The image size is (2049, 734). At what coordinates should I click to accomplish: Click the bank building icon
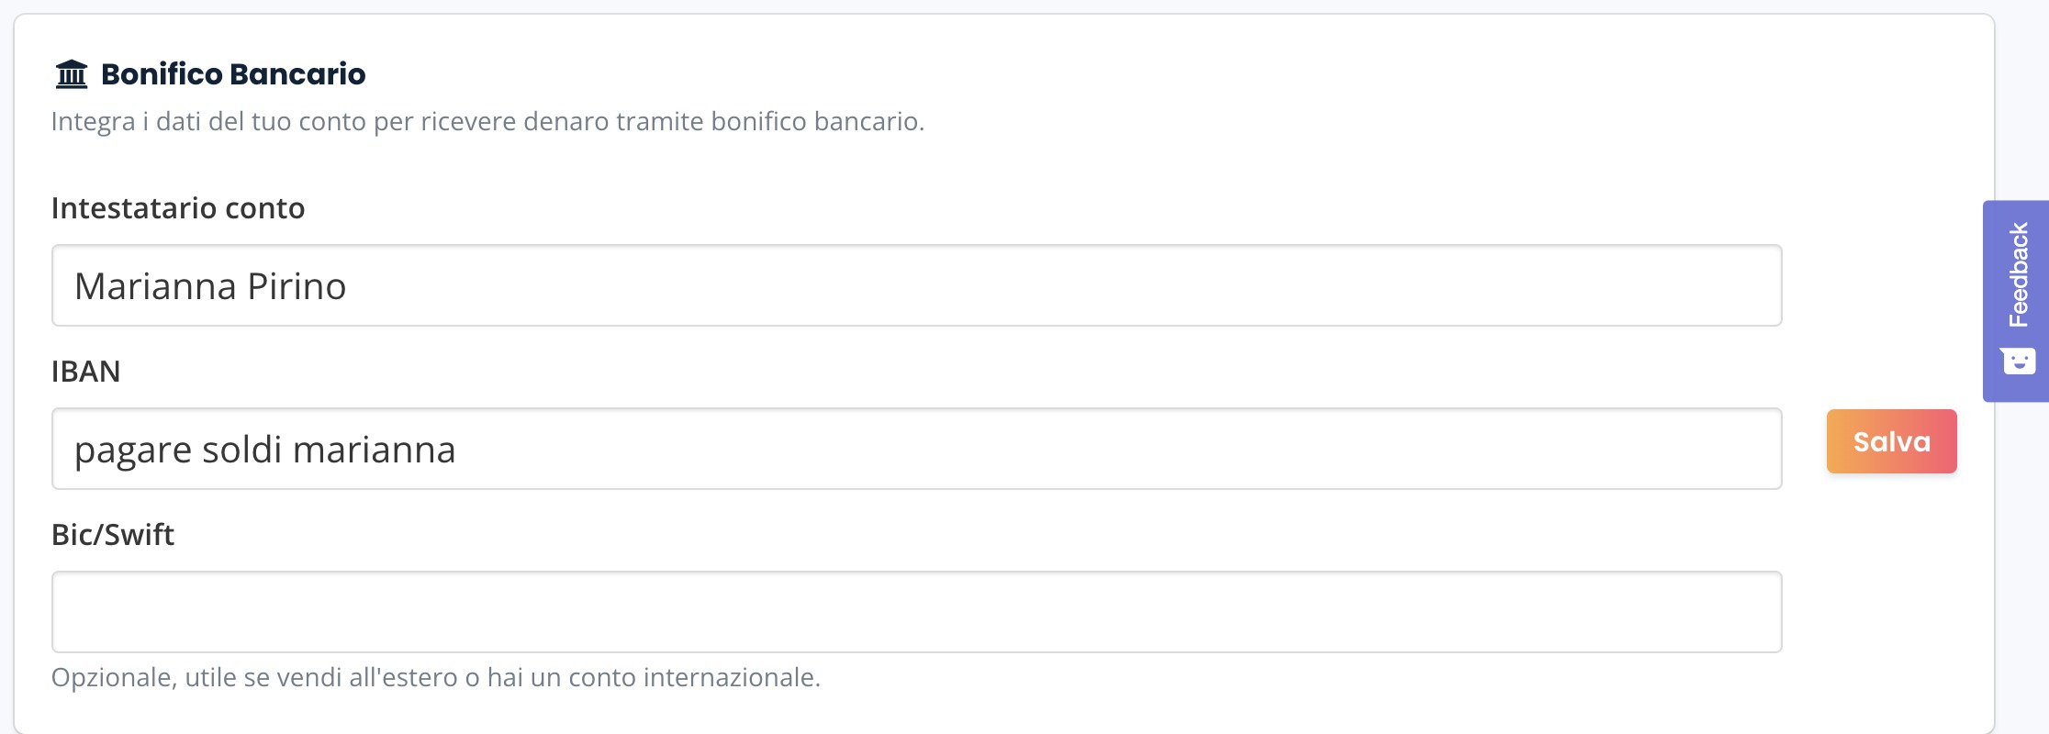click(x=72, y=74)
